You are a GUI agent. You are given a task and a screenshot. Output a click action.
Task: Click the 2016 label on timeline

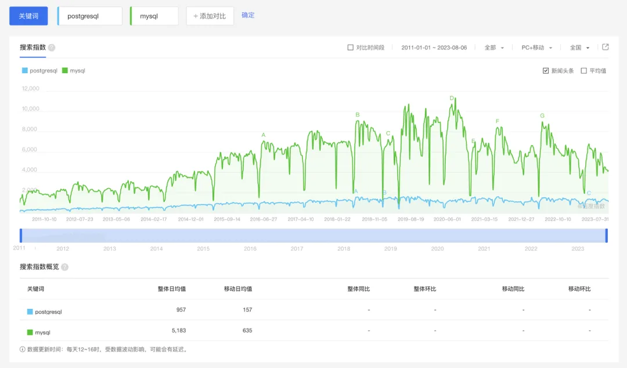point(250,249)
